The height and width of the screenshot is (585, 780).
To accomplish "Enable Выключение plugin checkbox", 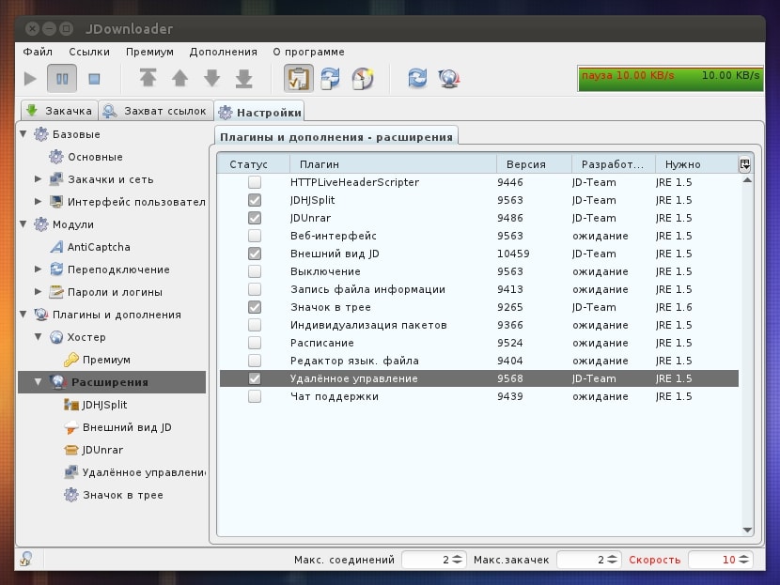I will point(255,271).
